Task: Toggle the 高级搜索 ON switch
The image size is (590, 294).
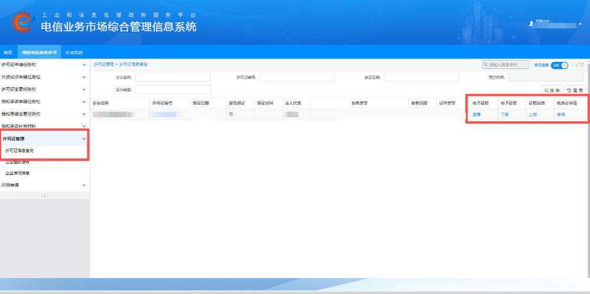Action: 559,65
